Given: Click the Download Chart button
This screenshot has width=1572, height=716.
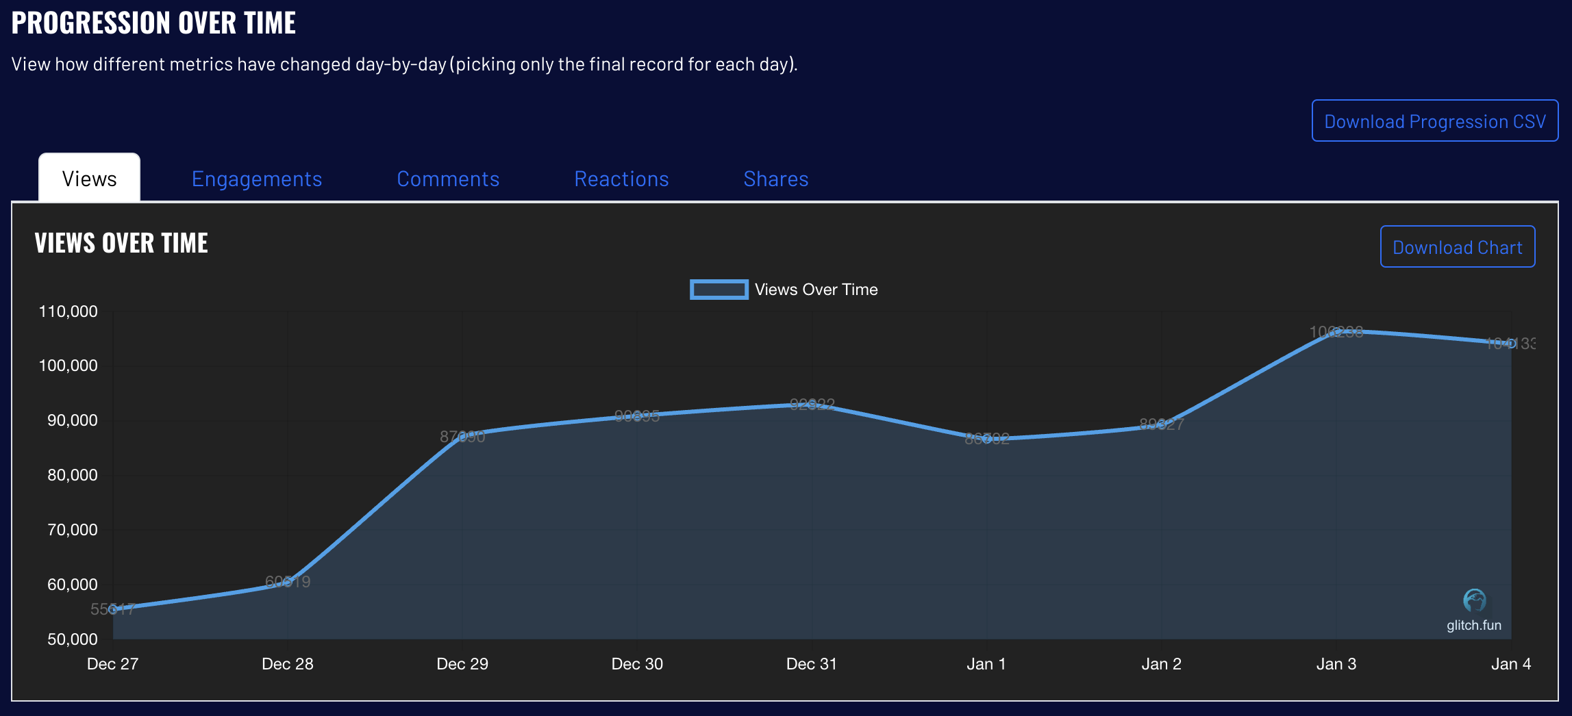Looking at the screenshot, I should (x=1457, y=246).
